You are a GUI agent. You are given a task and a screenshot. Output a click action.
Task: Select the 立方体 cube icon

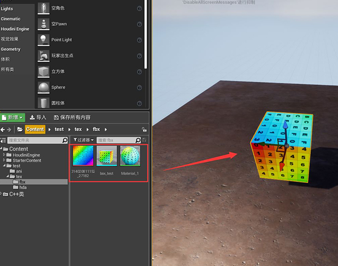coord(43,71)
